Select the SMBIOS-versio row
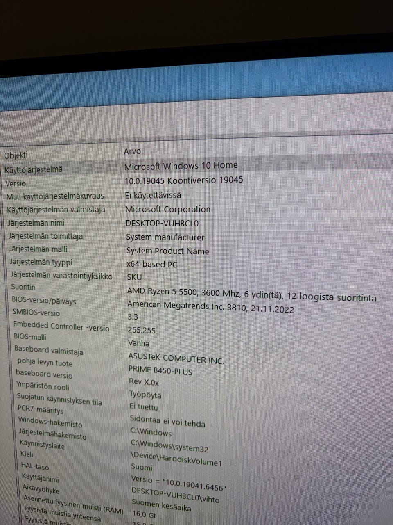Image resolution: width=393 pixels, height=525 pixels. click(x=36, y=313)
